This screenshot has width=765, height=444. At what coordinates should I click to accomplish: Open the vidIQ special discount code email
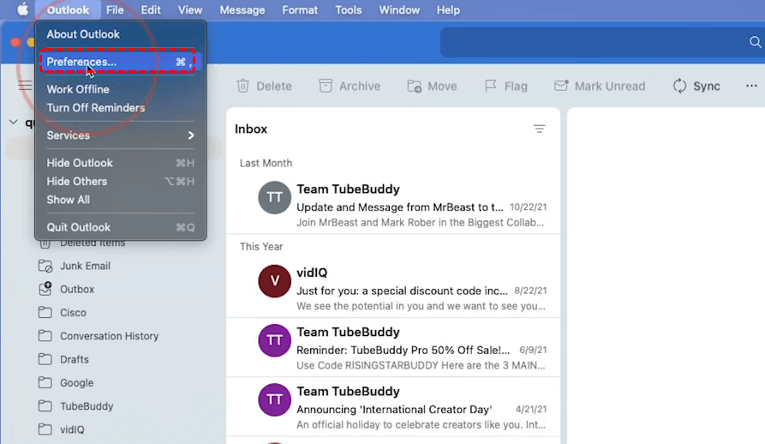click(x=393, y=288)
